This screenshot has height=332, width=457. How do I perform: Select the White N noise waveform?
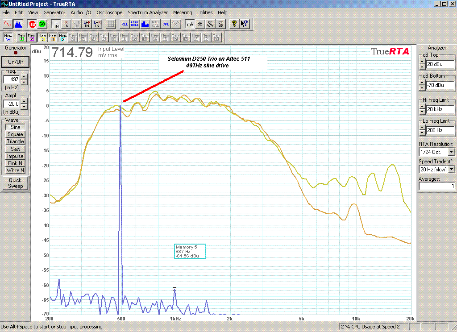point(16,170)
